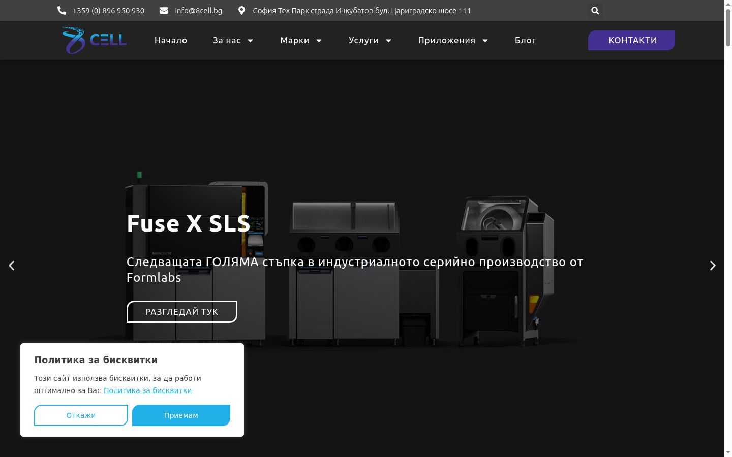This screenshot has height=457, width=732.
Task: Email info@8cell.bg link
Action: [x=198, y=11]
